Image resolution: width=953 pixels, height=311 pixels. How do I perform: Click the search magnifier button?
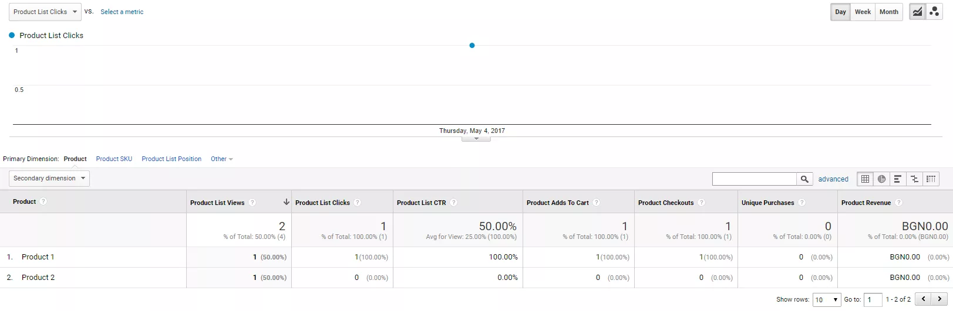point(804,179)
